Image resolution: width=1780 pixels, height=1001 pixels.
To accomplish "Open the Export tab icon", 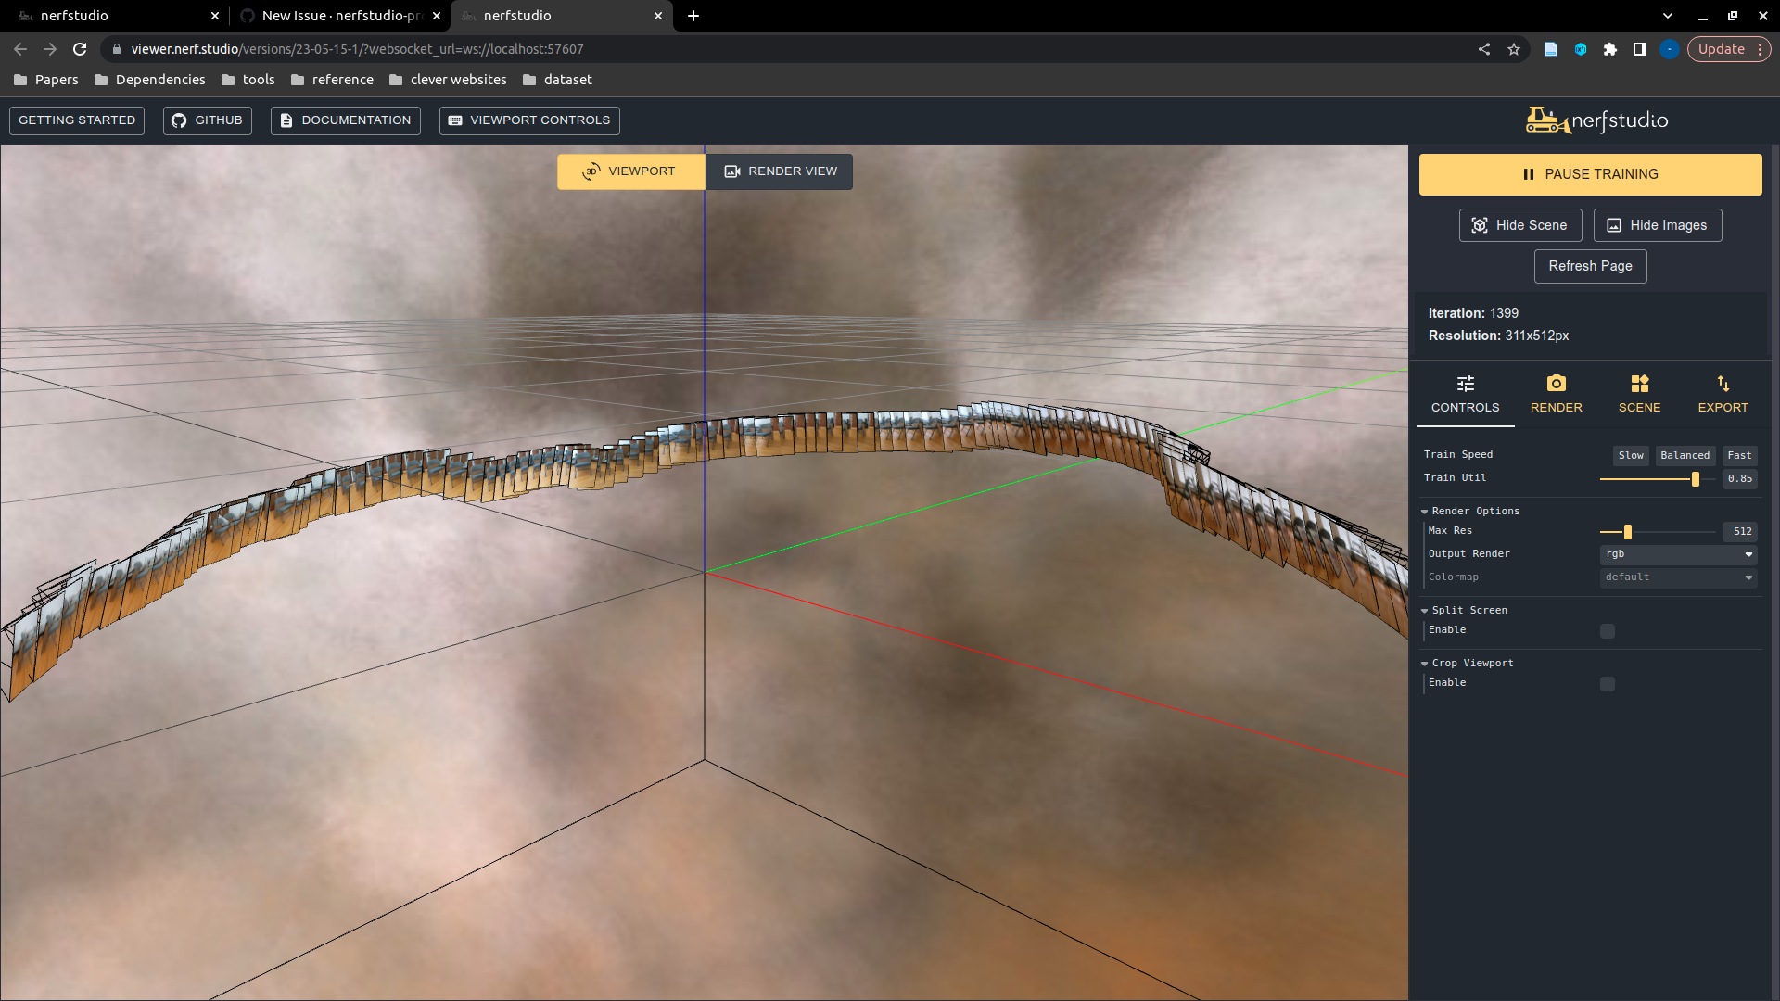I will point(1723,384).
